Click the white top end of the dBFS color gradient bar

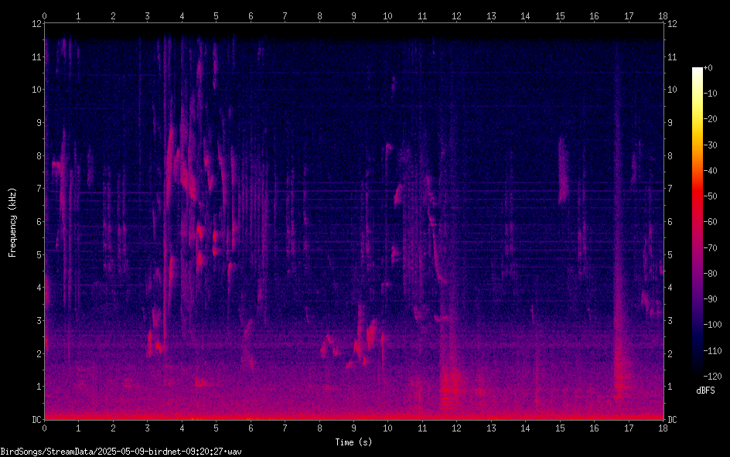pyautogui.click(x=698, y=70)
